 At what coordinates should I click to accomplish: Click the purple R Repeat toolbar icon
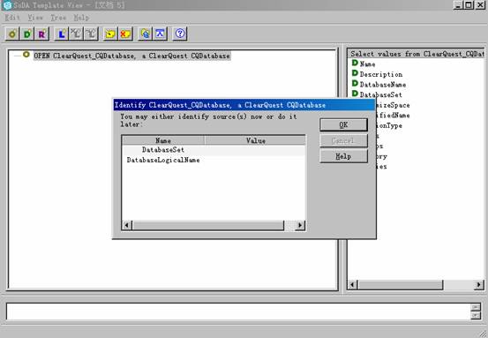(x=41, y=34)
